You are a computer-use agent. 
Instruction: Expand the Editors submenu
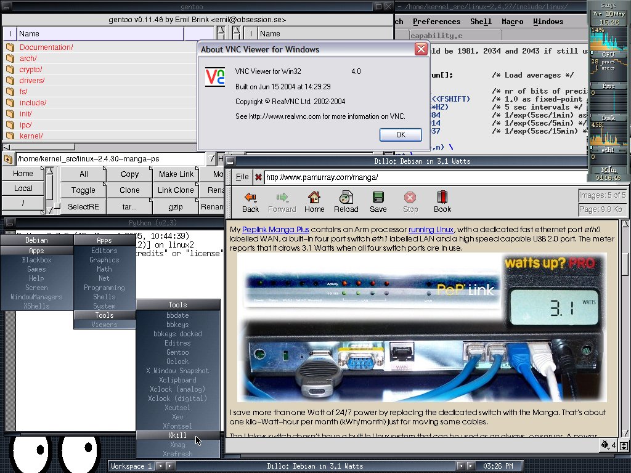104,251
